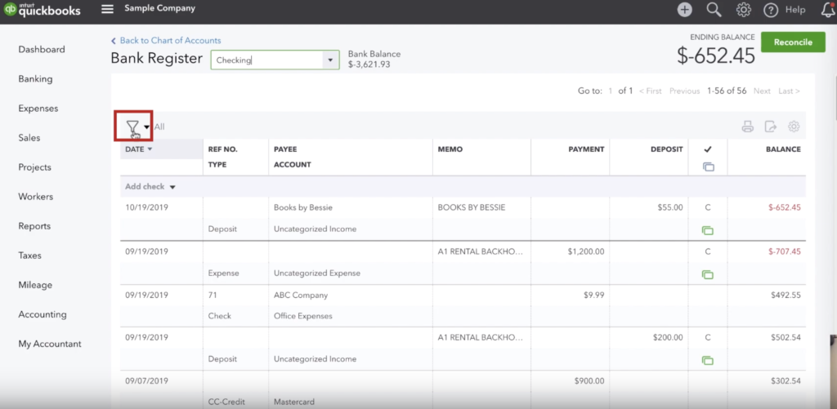Open Reports in sidebar
Screen dimensions: 837x409
[34, 226]
